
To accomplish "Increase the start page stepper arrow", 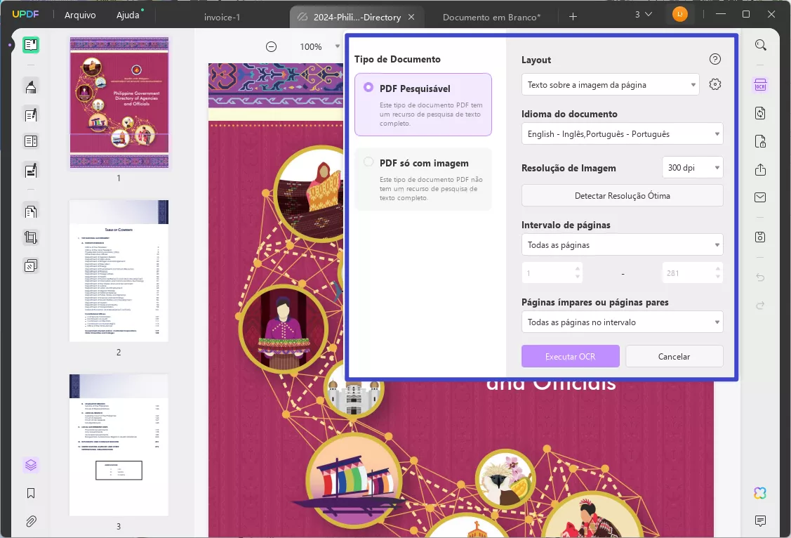I will coord(577,268).
